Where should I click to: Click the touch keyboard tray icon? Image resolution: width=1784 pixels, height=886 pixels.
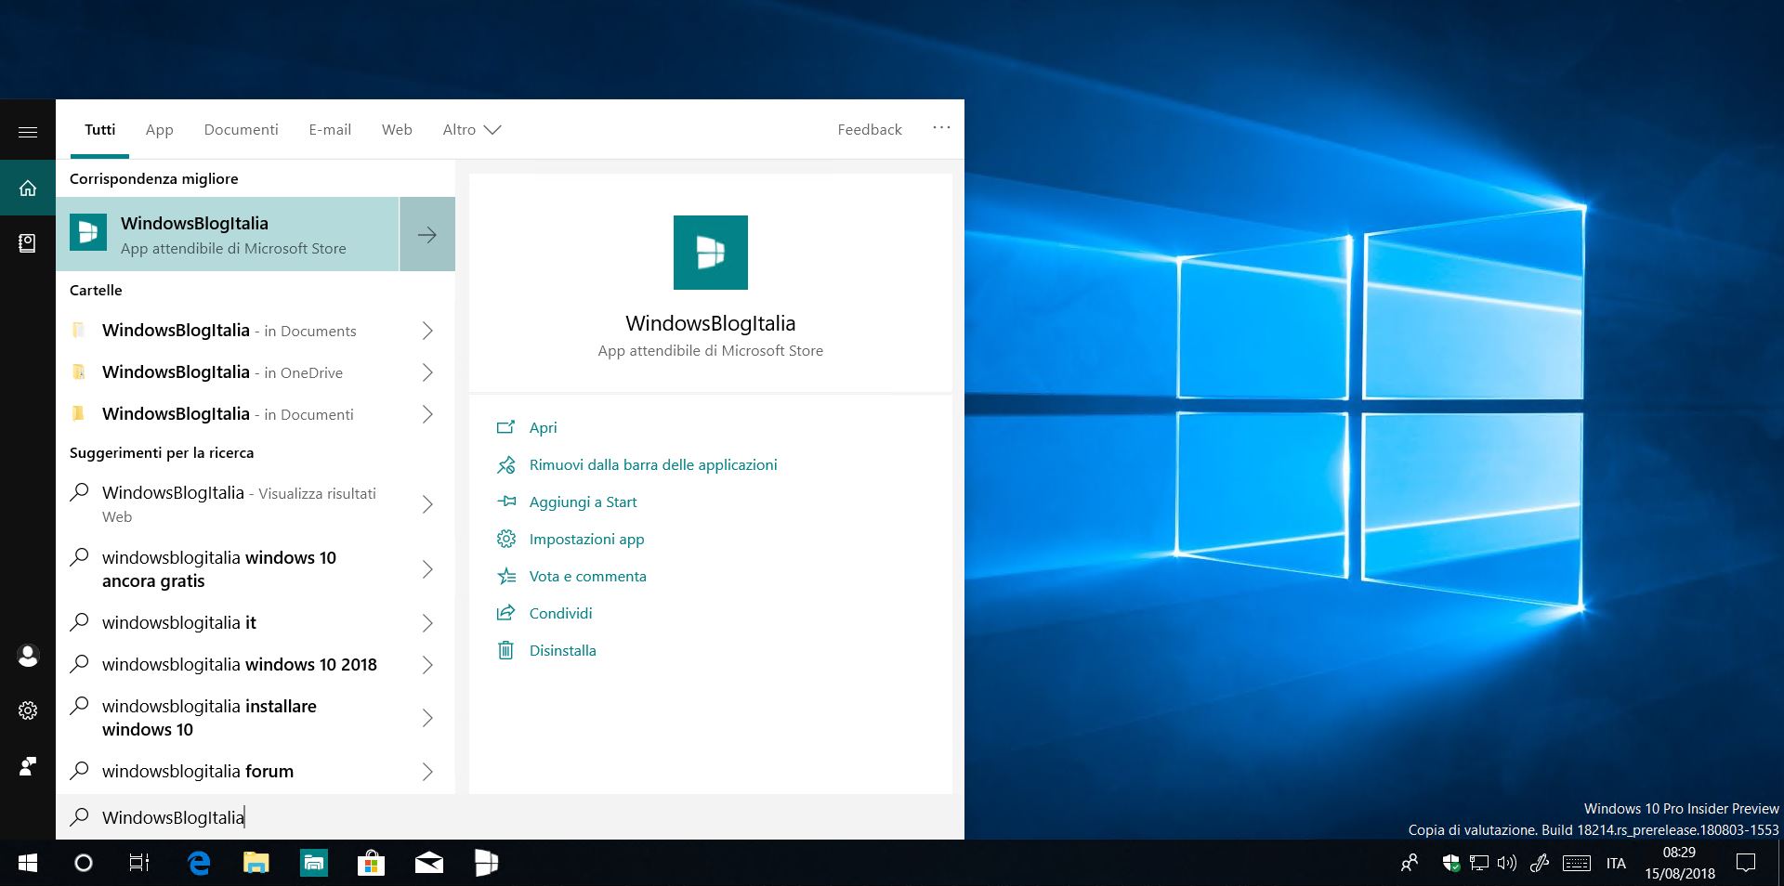point(1577,863)
